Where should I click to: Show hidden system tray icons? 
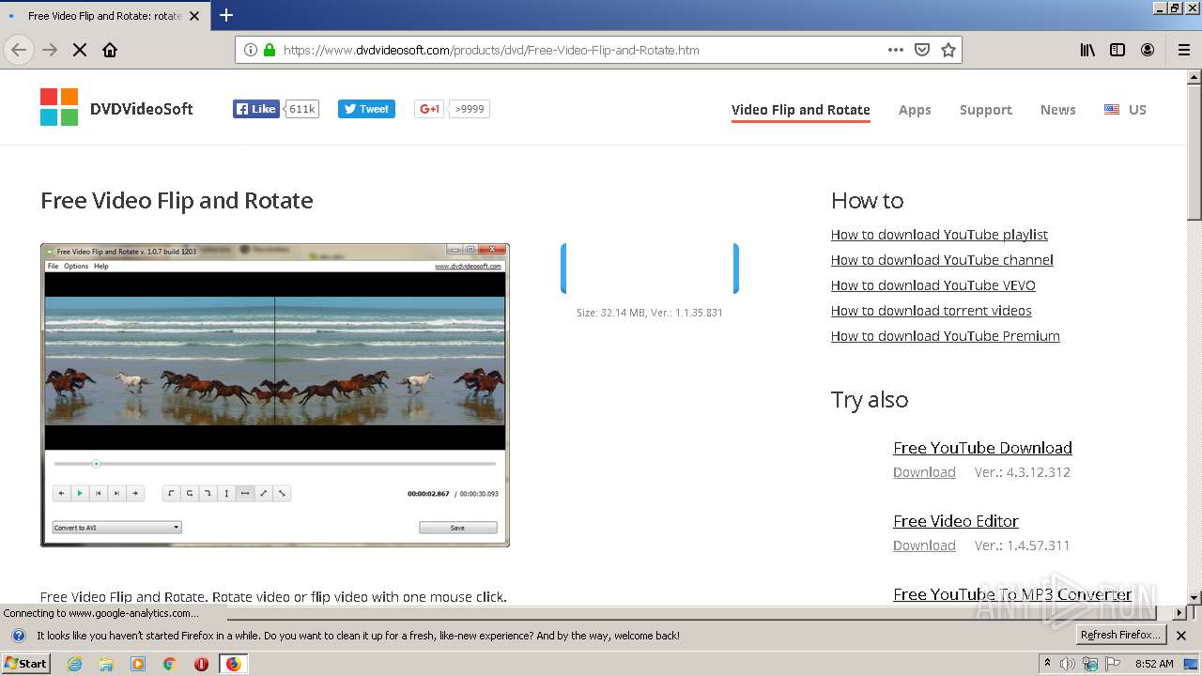point(1047,664)
